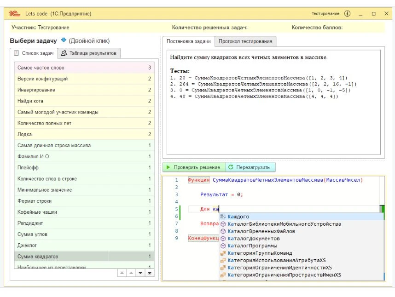The width and height of the screenshot is (395, 297).
Task: Switch to Постановка задачи tab
Action: pos(188,41)
